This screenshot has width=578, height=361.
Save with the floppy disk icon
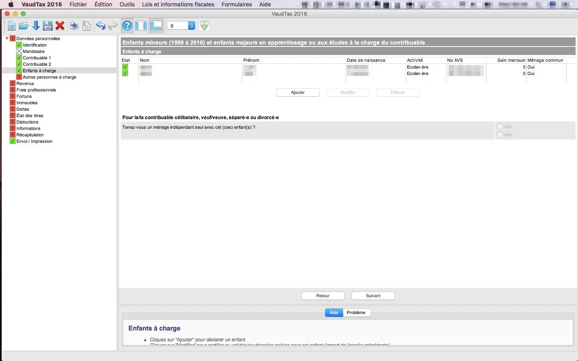click(48, 26)
